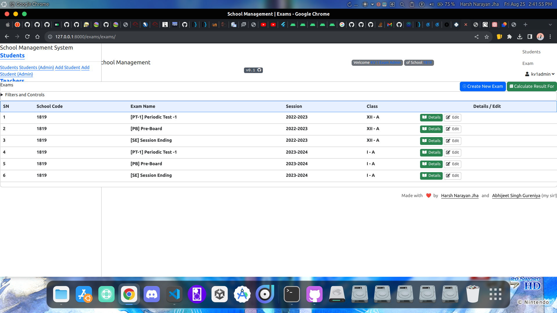Click inside the address bar

[116, 37]
